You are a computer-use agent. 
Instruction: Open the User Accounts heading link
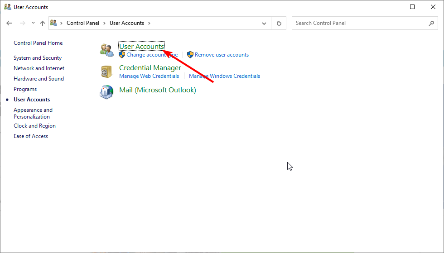tap(141, 46)
